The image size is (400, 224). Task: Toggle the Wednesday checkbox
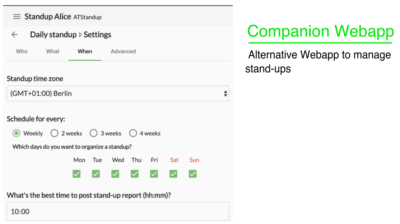[115, 174]
